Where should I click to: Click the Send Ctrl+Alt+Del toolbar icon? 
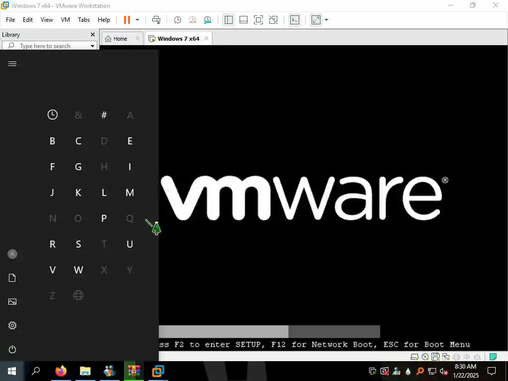click(x=156, y=20)
